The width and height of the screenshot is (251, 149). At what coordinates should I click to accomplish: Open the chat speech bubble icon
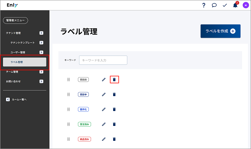[214, 5]
